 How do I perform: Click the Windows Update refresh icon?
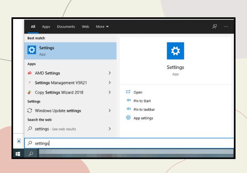[30, 111]
